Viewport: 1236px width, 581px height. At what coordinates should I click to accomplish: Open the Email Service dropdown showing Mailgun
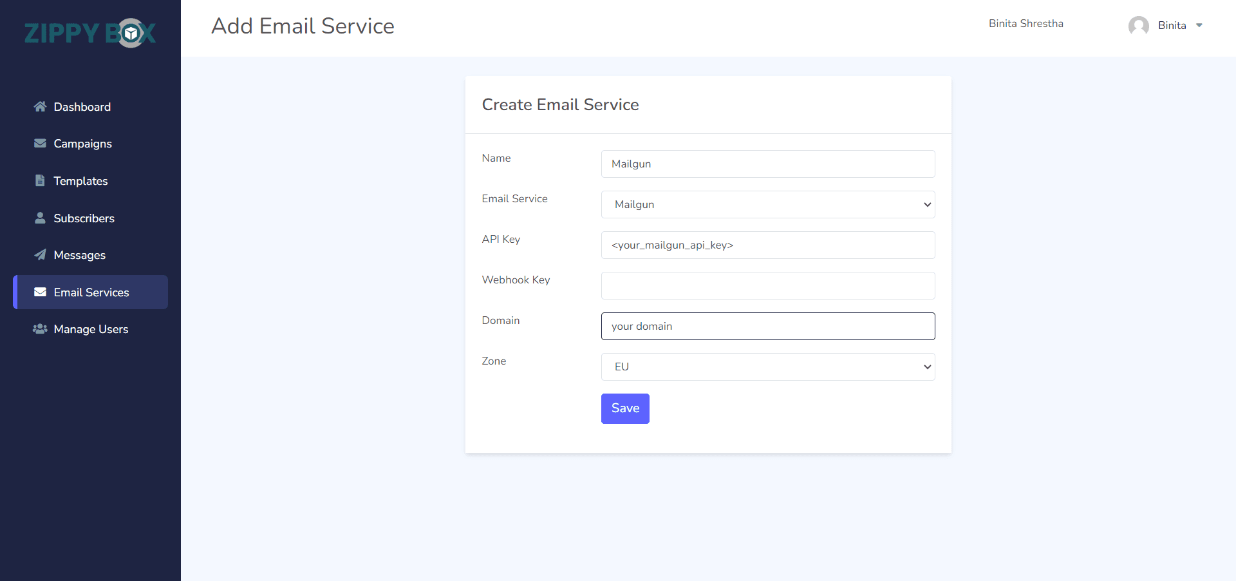(x=768, y=204)
